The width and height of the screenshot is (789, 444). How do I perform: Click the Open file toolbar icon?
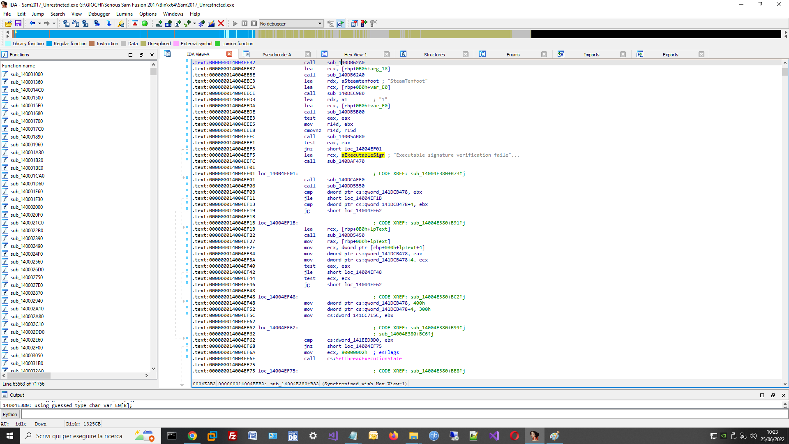8,23
